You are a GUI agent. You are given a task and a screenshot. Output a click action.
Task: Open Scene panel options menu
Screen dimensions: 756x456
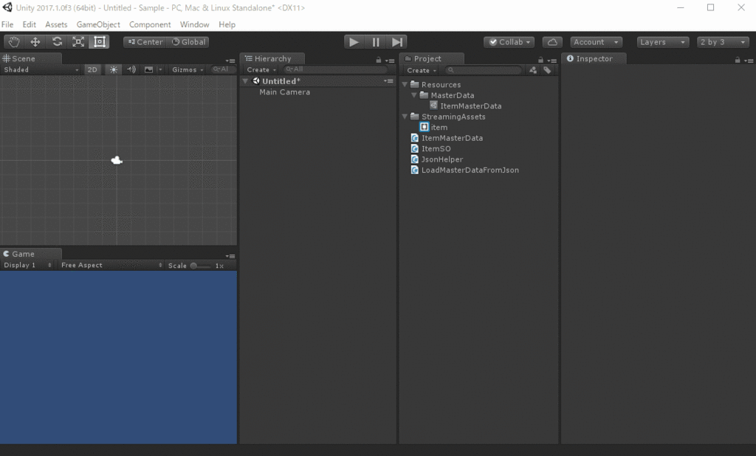[230, 61]
